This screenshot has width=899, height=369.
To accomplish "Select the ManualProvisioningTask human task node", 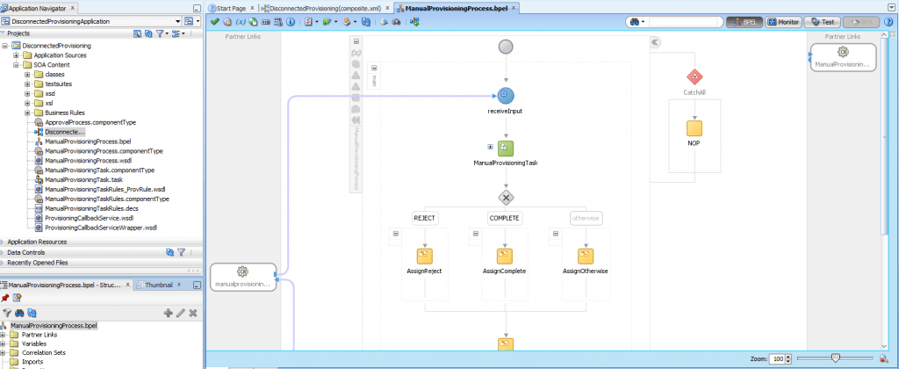I will 505,148.
